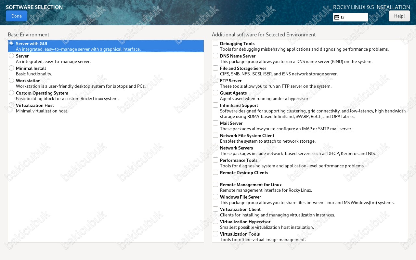Check Network File System Client box
Screen dimensions: 416x260
[215, 135]
